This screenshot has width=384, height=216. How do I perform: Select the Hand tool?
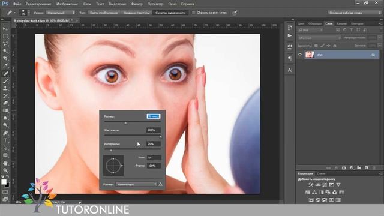(5, 163)
